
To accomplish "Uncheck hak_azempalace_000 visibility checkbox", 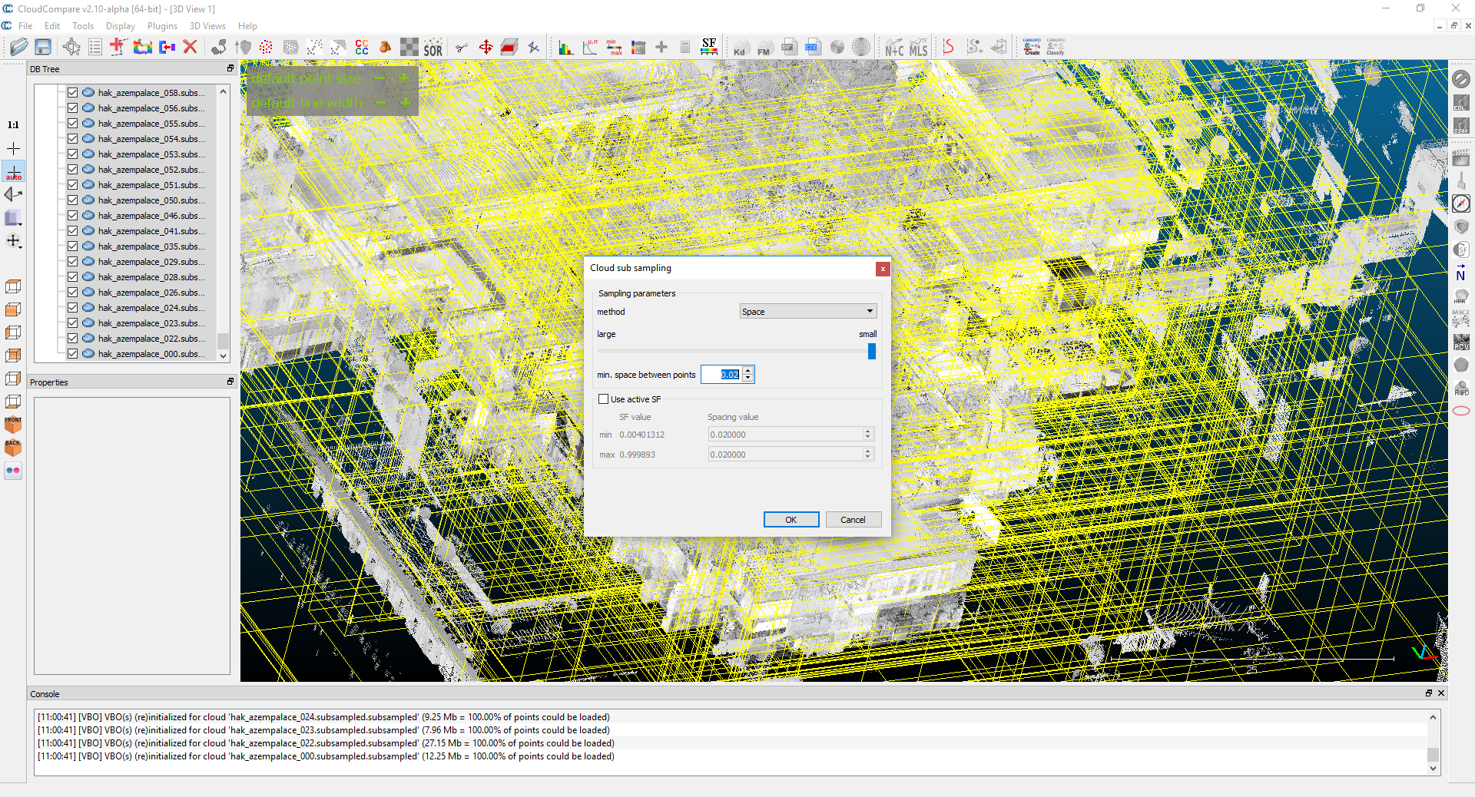I will (72, 354).
